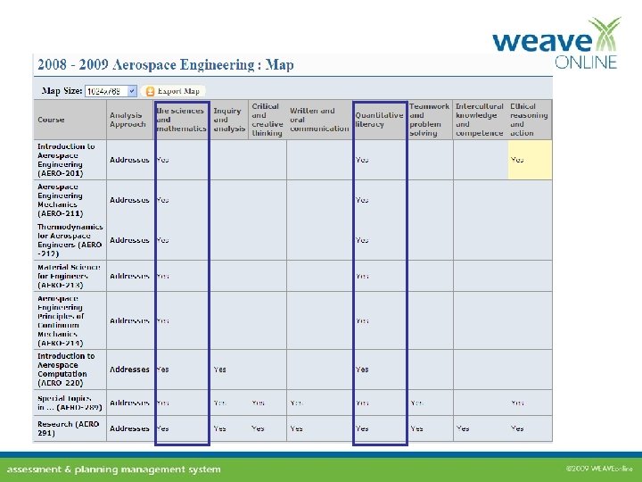
Task: Click the WEAVE Online logo
Action: (556, 44)
